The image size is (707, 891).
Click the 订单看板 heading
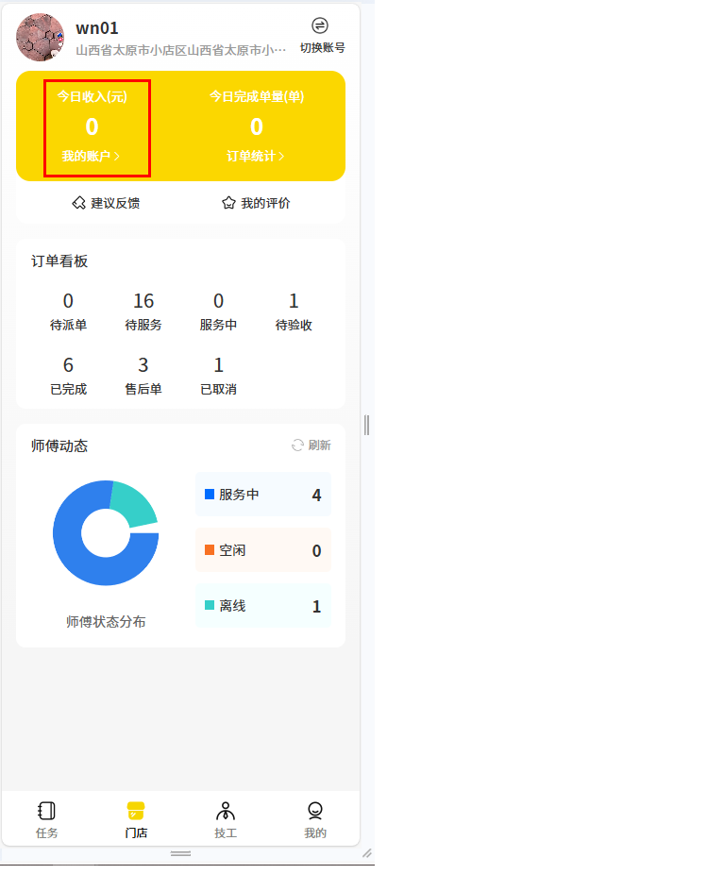pyautogui.click(x=59, y=261)
